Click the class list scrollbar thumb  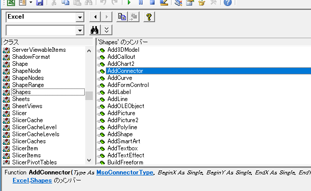point(89,96)
